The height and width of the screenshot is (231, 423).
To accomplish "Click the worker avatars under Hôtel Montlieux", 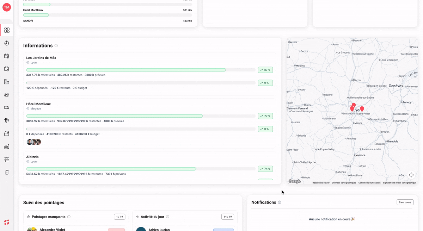I will pos(34,142).
